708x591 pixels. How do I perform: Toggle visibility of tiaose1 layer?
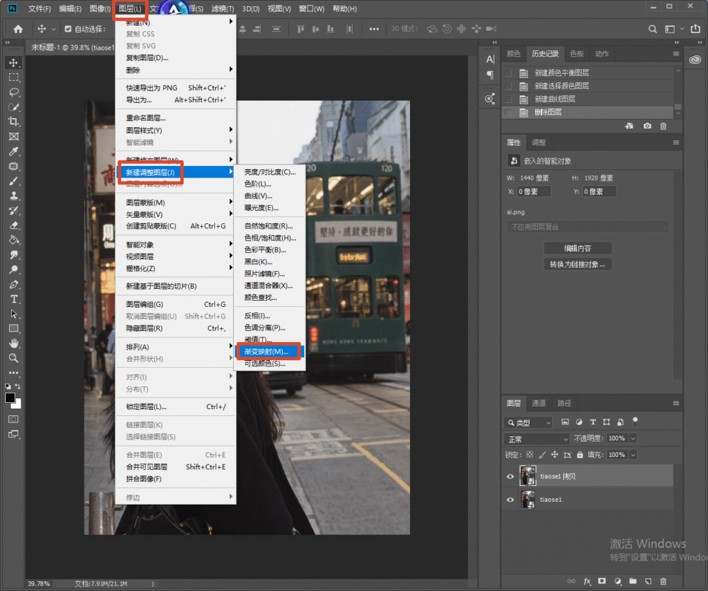click(x=510, y=500)
